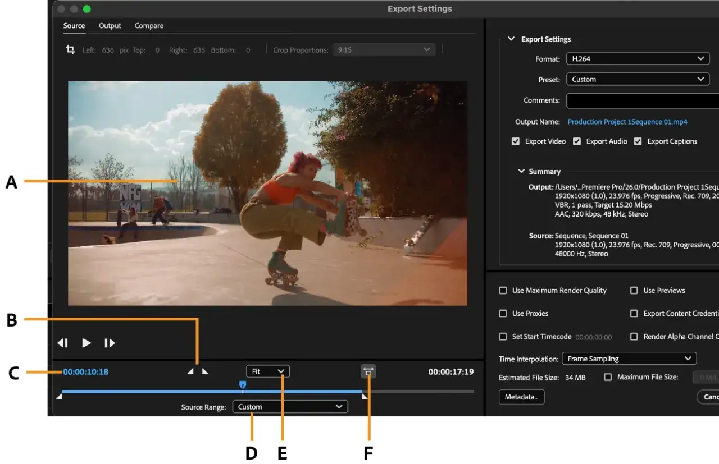
Task: Click the Set In Point triangle
Action: (x=191, y=371)
